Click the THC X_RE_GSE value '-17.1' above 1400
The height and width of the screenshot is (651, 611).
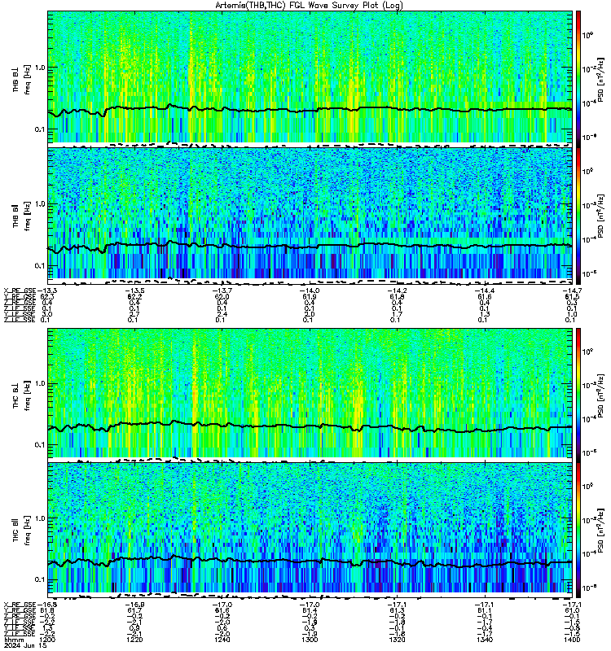pyautogui.click(x=572, y=605)
